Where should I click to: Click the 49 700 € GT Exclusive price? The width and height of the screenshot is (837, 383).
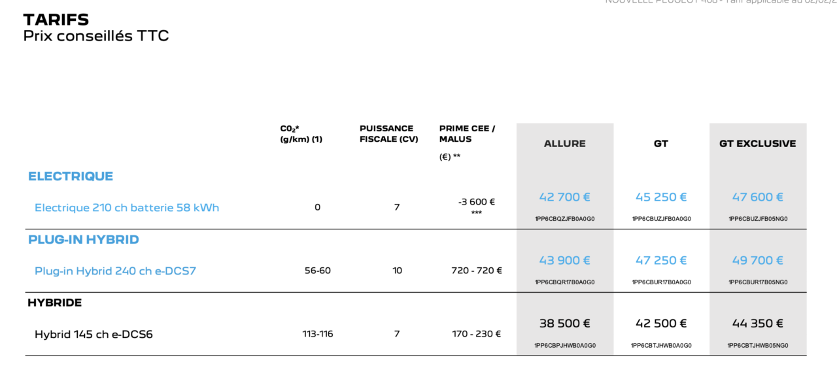click(757, 260)
